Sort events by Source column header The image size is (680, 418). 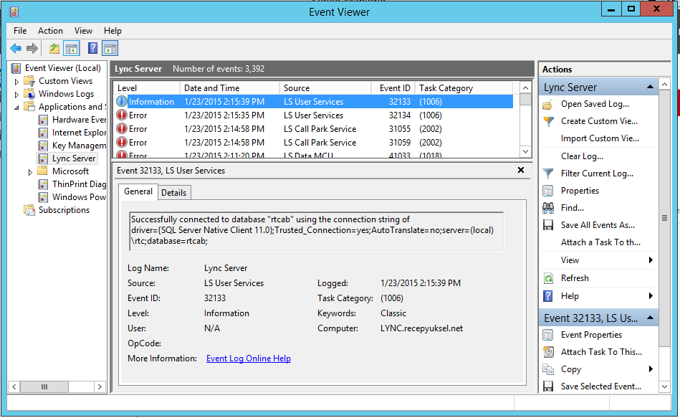325,88
